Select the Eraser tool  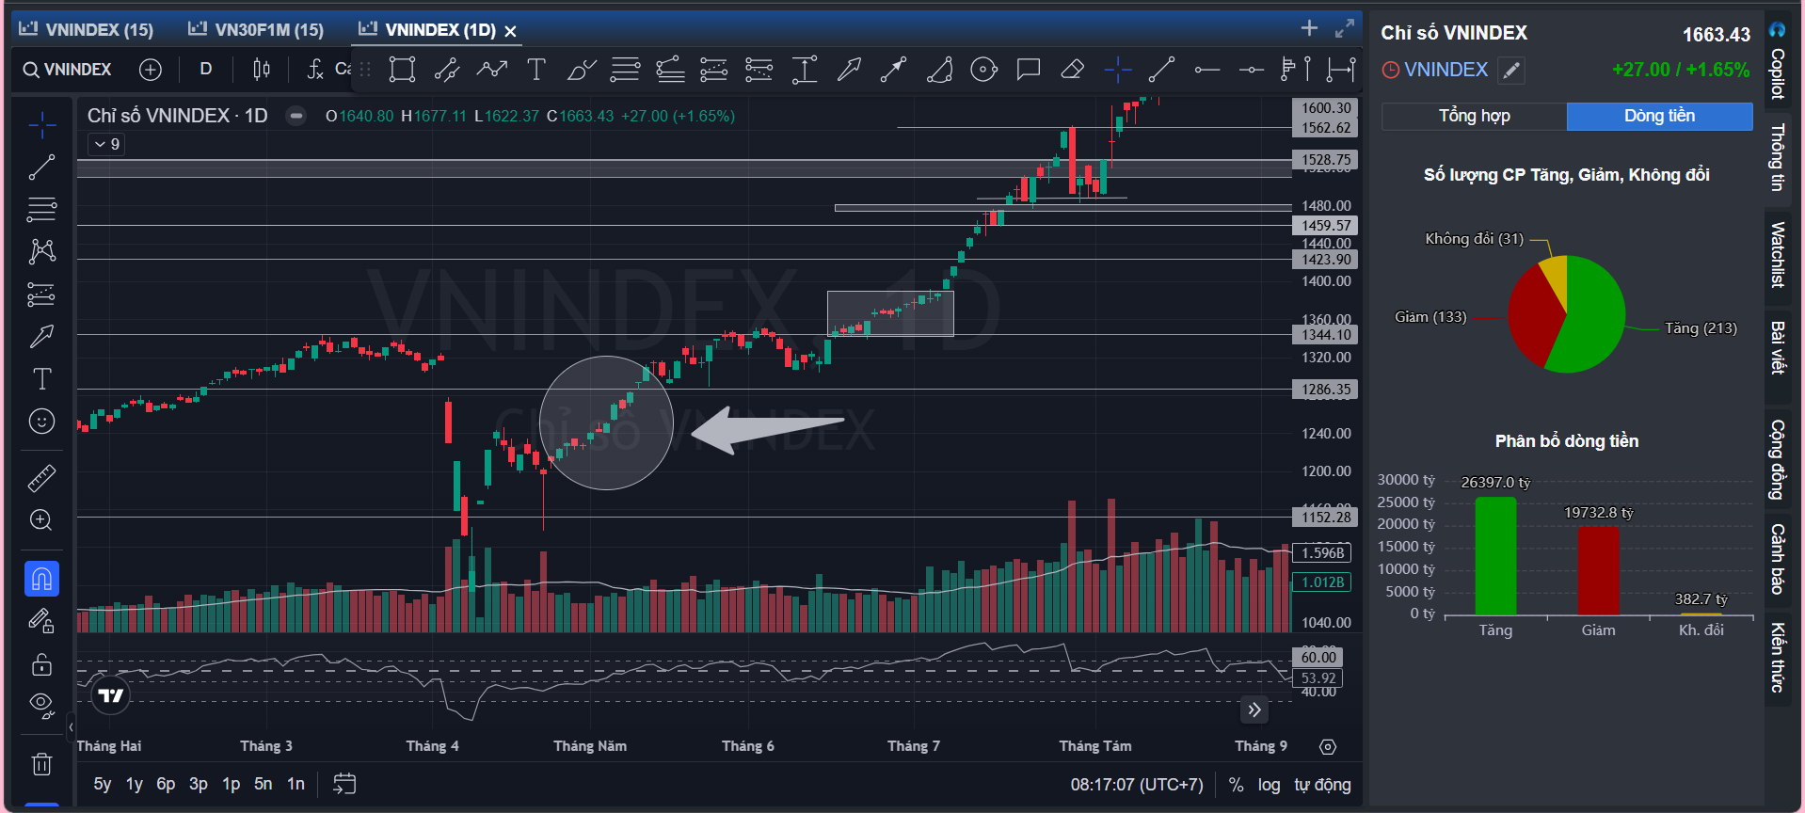coord(1073,70)
